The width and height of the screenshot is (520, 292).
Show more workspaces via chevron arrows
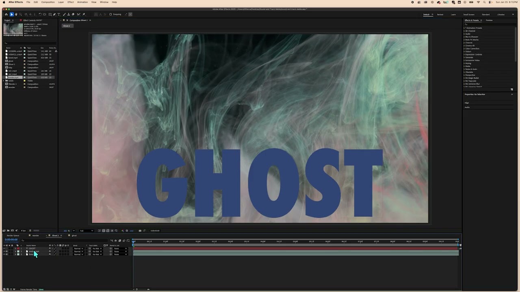[513, 15]
